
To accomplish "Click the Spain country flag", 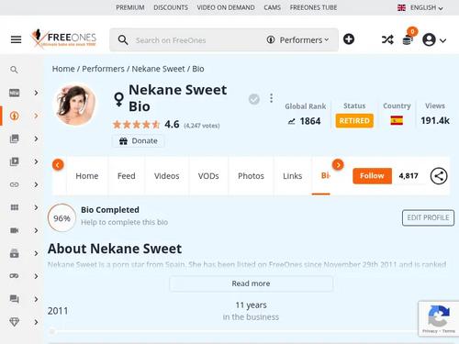I will [x=397, y=120].
